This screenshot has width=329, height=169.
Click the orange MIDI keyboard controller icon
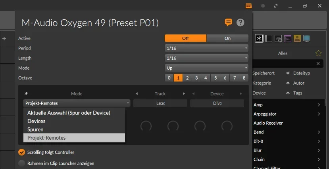[x=248, y=6]
